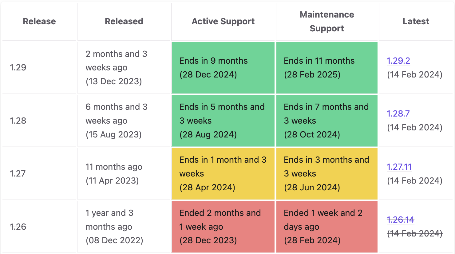Click the Active Support column header

(x=223, y=21)
